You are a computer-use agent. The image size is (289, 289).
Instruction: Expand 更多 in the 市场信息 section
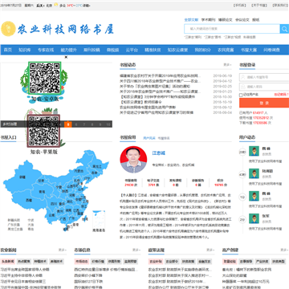(x=136, y=250)
